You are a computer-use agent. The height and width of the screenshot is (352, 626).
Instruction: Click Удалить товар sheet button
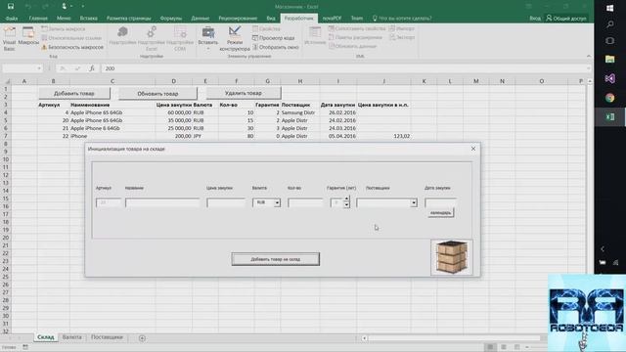click(244, 93)
